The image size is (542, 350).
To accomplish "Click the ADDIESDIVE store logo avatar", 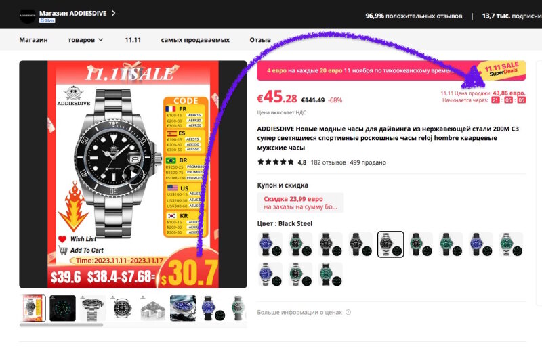I will pyautogui.click(x=27, y=16).
